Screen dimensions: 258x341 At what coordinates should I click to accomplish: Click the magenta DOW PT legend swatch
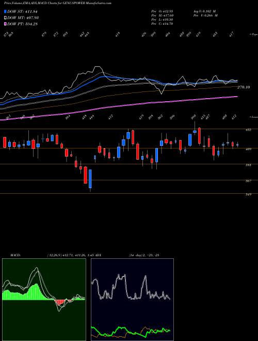click(x=5, y=24)
